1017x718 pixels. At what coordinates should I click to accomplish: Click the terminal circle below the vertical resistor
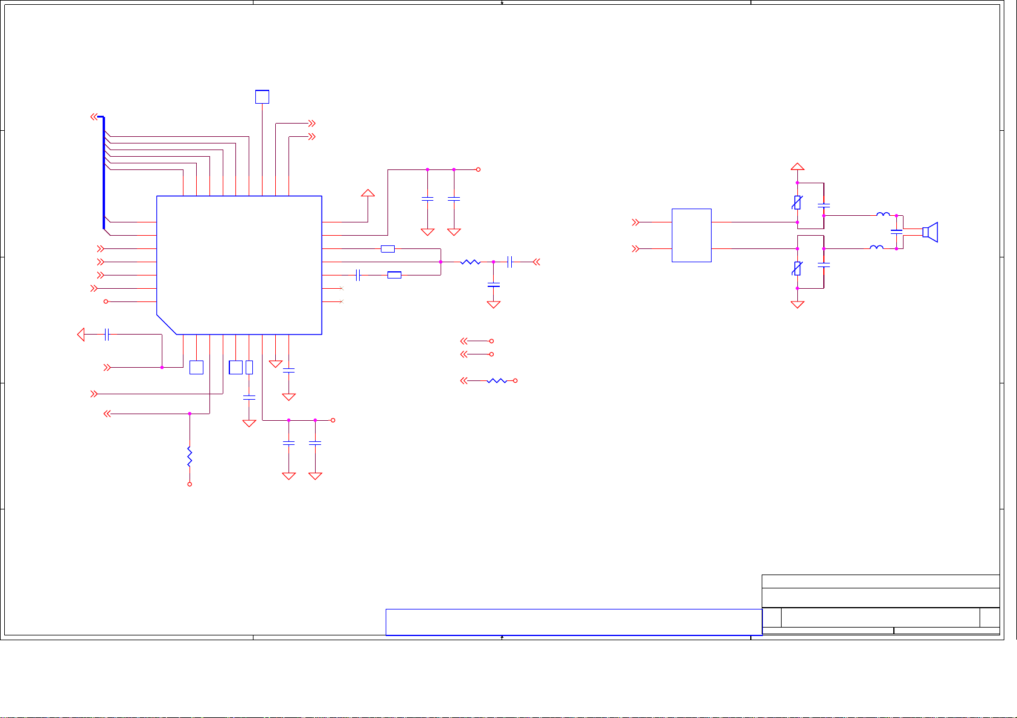coord(190,484)
